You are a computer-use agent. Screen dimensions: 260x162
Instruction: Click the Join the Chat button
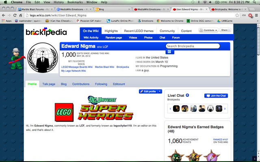point(216,96)
